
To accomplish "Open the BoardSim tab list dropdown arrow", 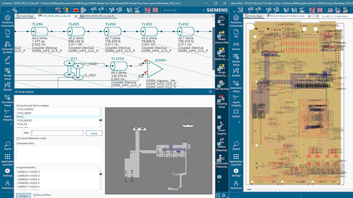I will [317, 16].
